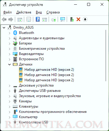Click the Клавиатуры keyboard icon
109x131 pixels.
[15, 106]
